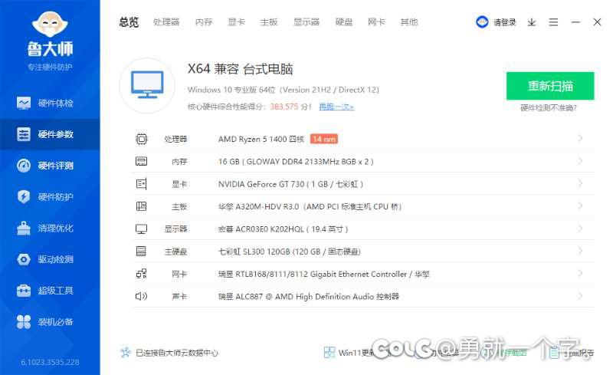Click the score 383,575 value

[284, 107]
